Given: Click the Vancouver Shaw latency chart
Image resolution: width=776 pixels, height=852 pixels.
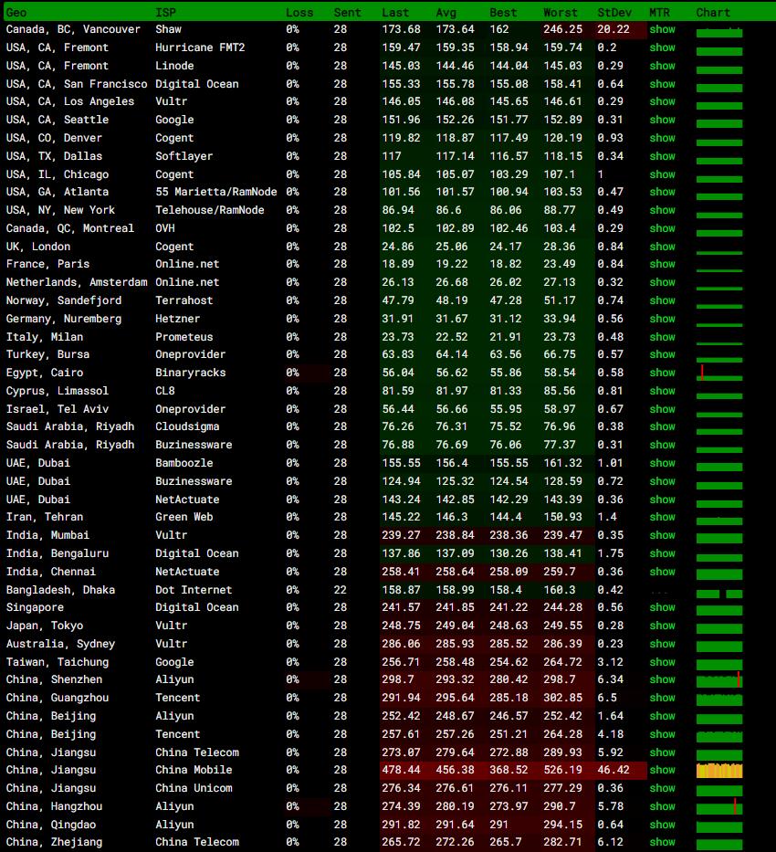Looking at the screenshot, I should [x=719, y=32].
